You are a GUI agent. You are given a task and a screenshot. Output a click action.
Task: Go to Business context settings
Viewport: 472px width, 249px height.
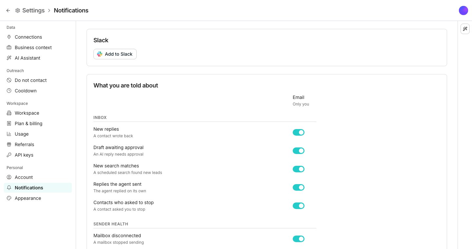[x=38, y=48]
